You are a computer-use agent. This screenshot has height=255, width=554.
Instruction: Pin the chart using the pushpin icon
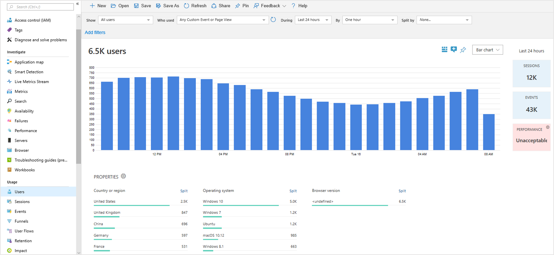pos(463,50)
